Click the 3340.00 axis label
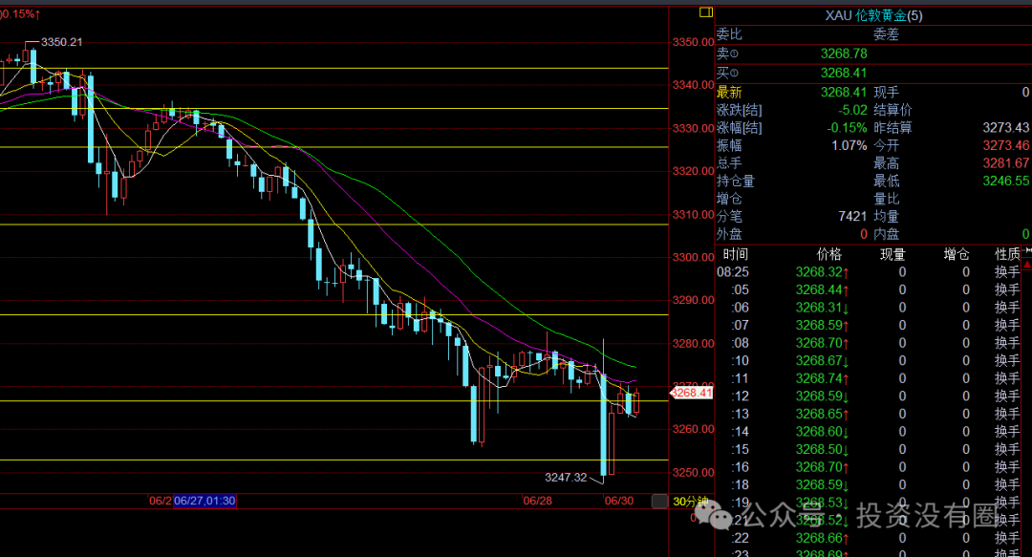The width and height of the screenshot is (1032, 557). click(693, 85)
